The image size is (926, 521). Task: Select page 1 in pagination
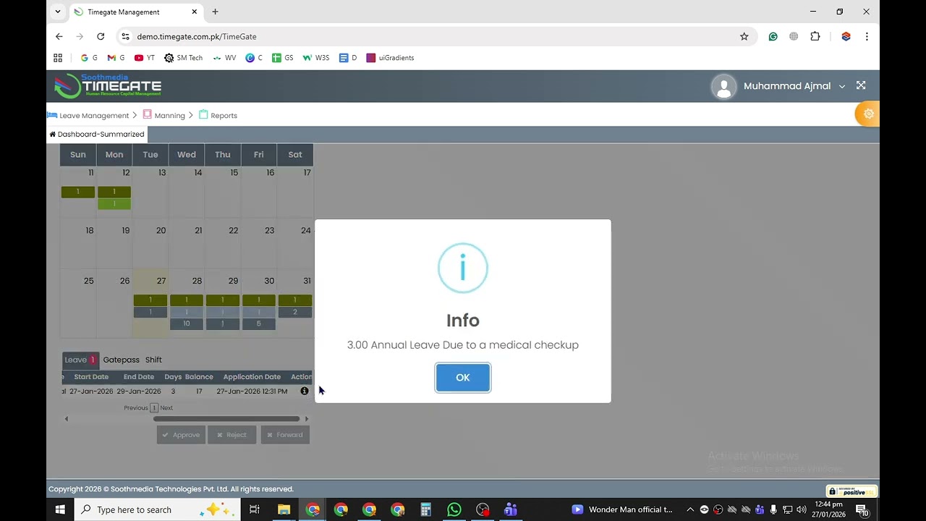[x=154, y=408]
